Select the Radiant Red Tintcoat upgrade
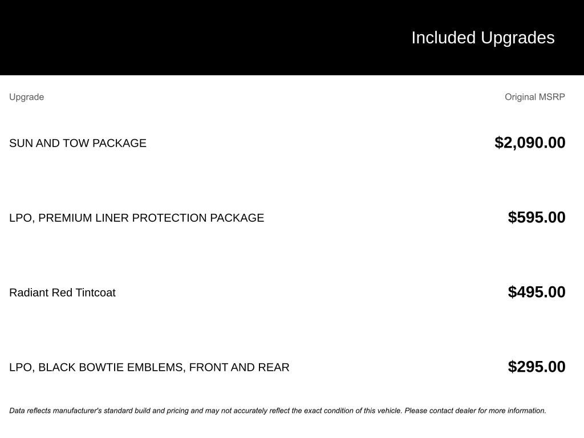 [62, 293]
